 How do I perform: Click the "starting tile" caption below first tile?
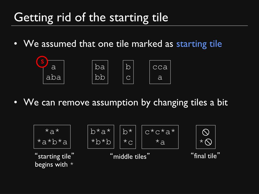point(54,156)
